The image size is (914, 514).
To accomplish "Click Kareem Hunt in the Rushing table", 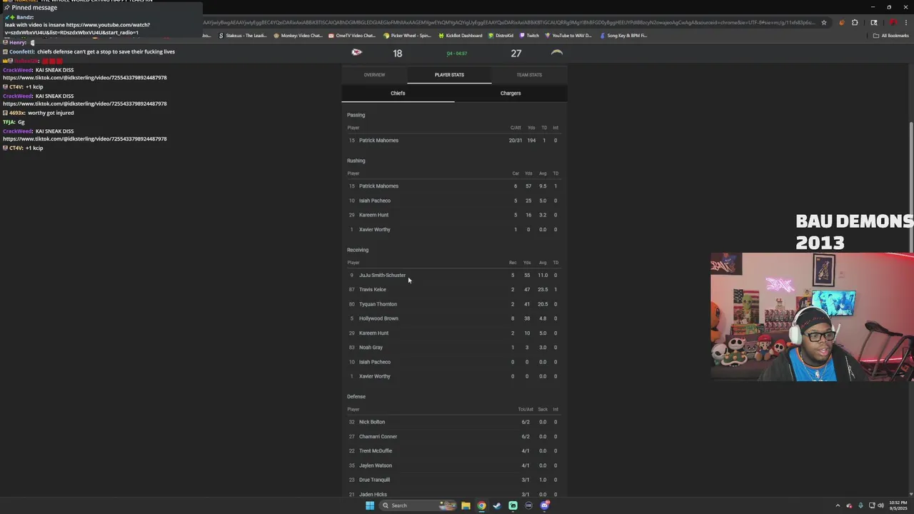I will click(373, 215).
